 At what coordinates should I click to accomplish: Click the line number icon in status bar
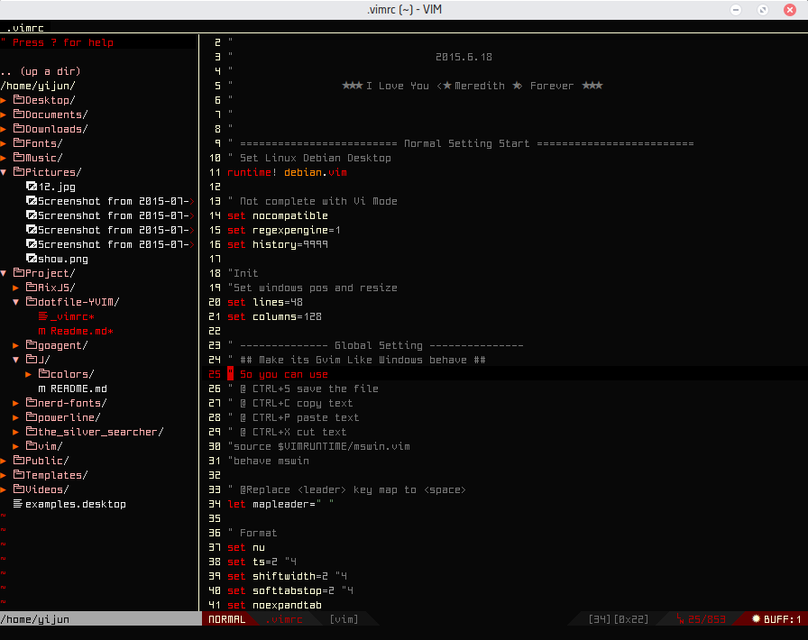[680, 619]
